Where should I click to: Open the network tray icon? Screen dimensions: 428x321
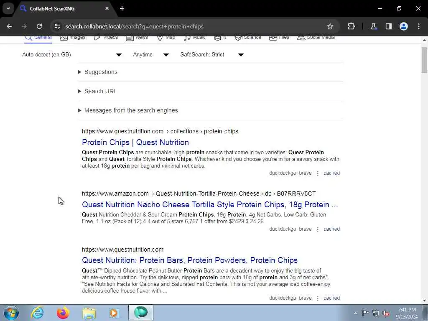coord(376,313)
